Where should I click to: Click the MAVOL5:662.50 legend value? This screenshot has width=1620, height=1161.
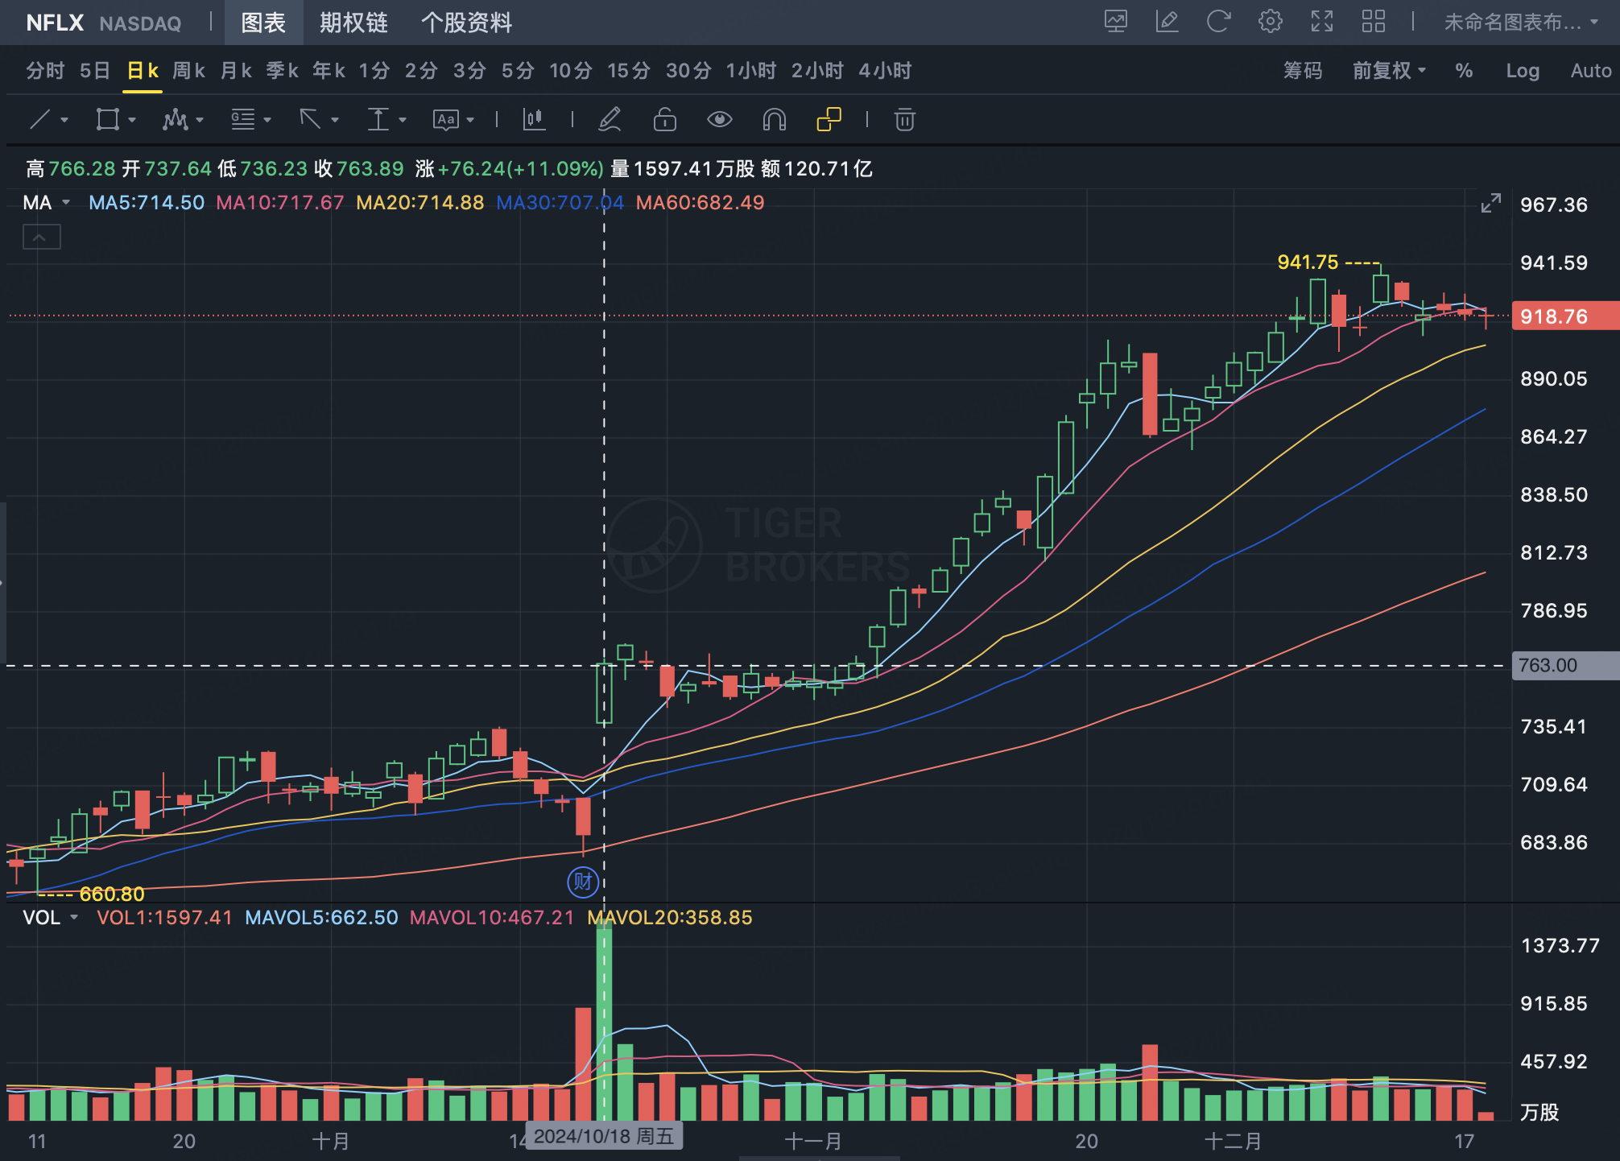click(x=321, y=918)
